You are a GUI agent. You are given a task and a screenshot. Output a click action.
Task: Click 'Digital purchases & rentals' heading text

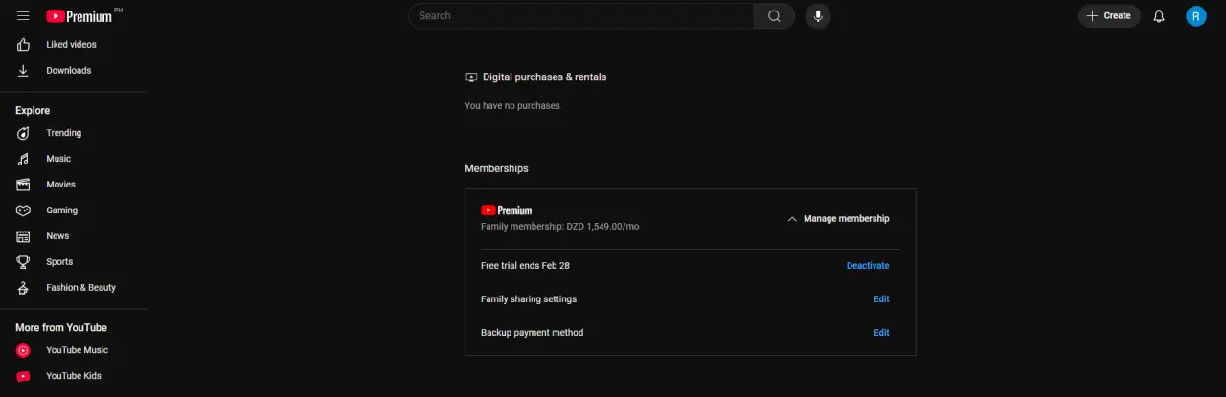click(x=544, y=77)
